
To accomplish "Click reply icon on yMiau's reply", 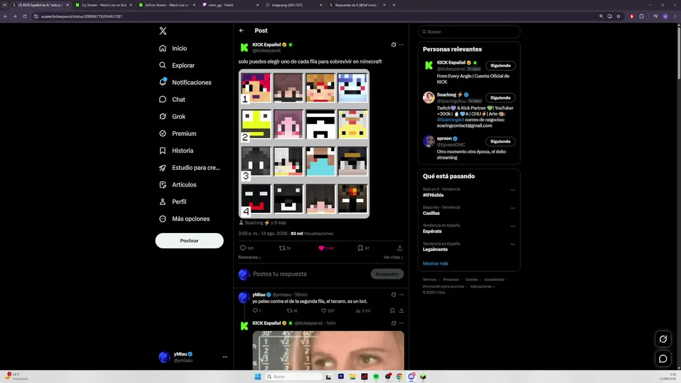I will (255, 311).
